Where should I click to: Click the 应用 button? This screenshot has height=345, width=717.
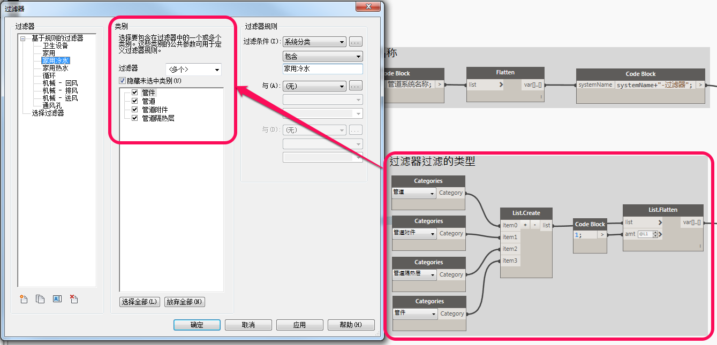(299, 325)
